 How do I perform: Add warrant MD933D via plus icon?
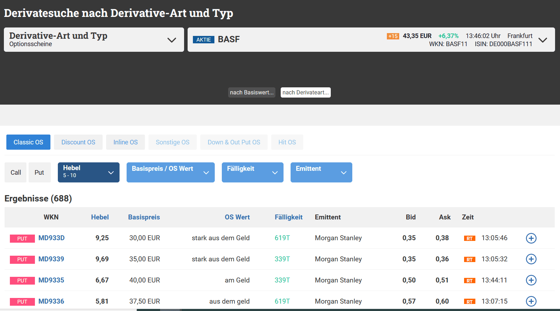pos(531,238)
